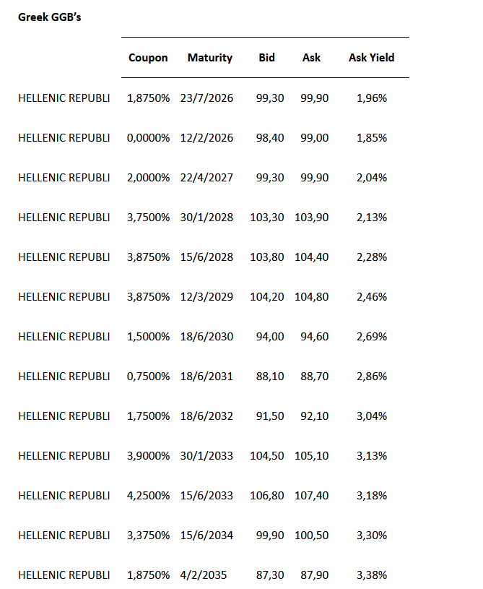Click the Coupon column header
The height and width of the screenshot is (589, 483).
tap(148, 58)
